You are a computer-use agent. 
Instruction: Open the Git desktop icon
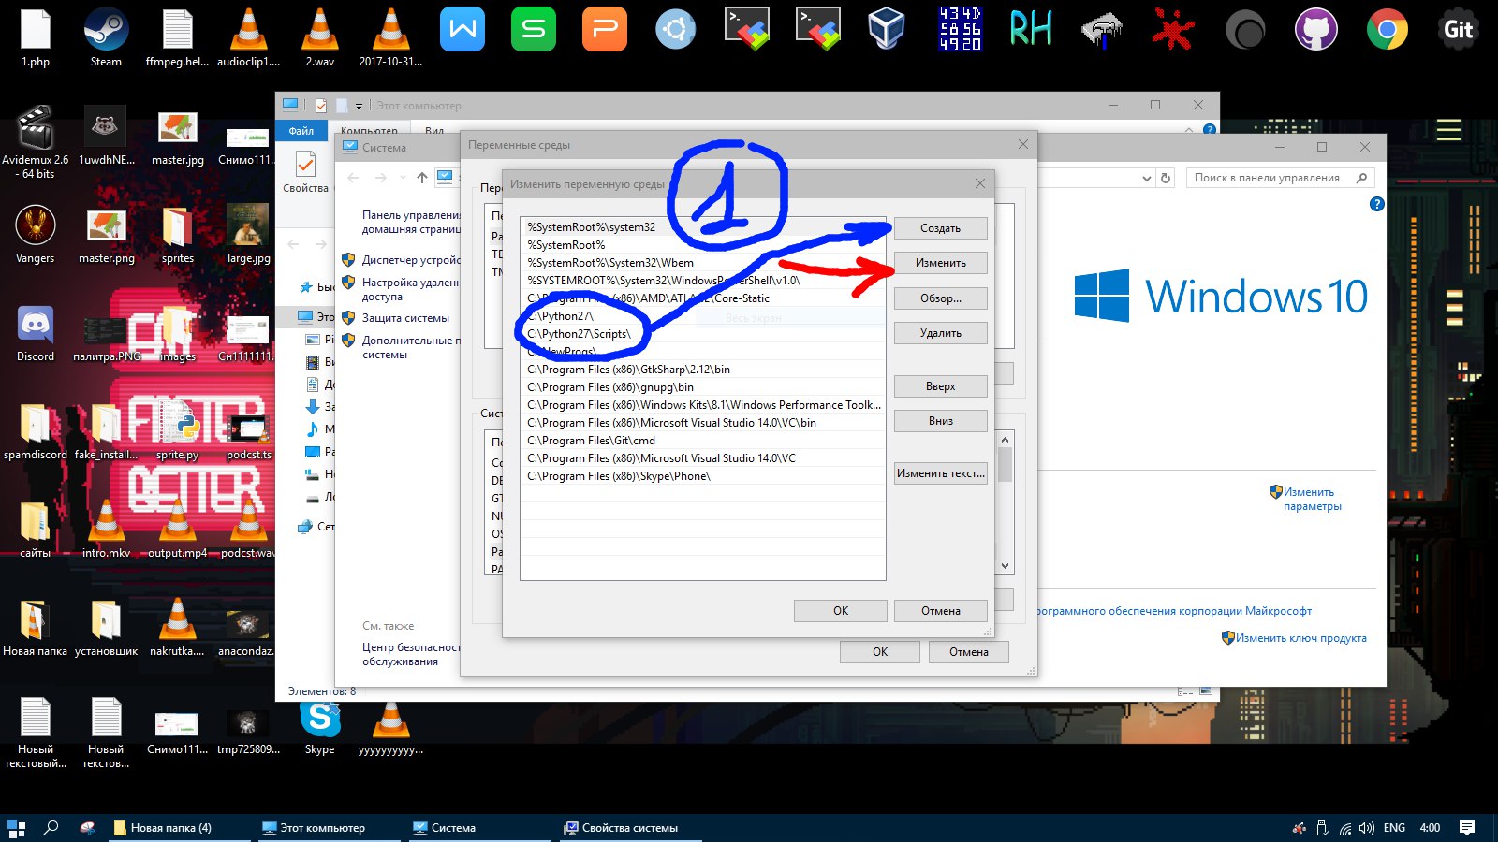1458,30
